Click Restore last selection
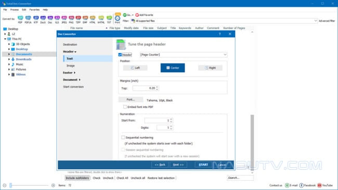Viewport: 338px width, 190px height. 161,178
